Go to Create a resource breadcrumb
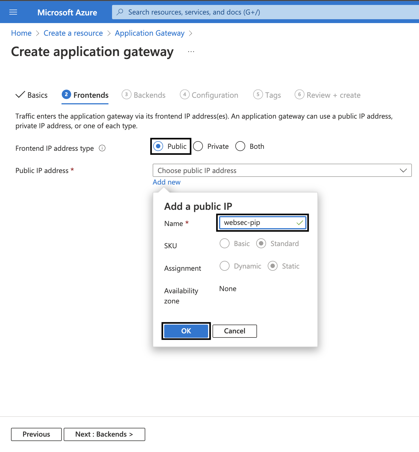The image size is (419, 452). (x=73, y=33)
